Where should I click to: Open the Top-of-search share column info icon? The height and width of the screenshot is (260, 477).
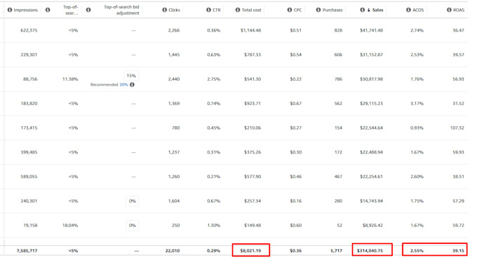click(x=48, y=10)
